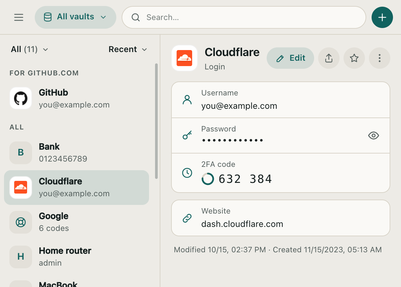Viewport: 401px width, 287px height.
Task: Click the password key icon
Action: tap(187, 135)
